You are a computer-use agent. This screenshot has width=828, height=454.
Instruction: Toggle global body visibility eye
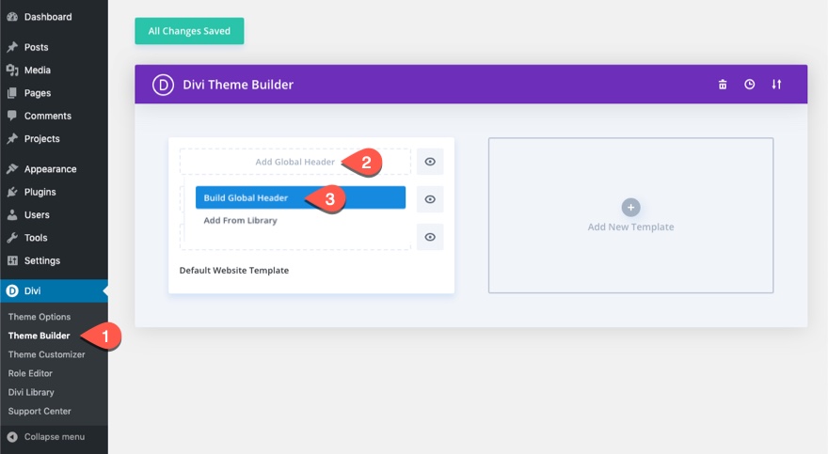tap(430, 199)
